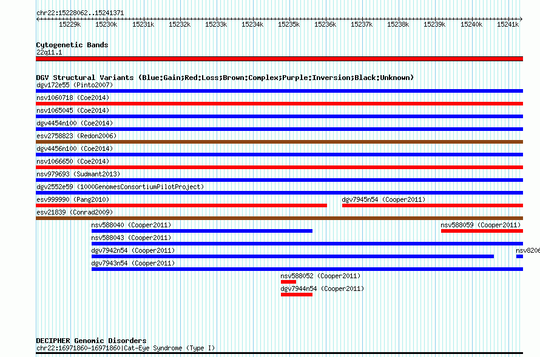Select the black Cat-Eye Syndrome region bar

[x=279, y=353]
